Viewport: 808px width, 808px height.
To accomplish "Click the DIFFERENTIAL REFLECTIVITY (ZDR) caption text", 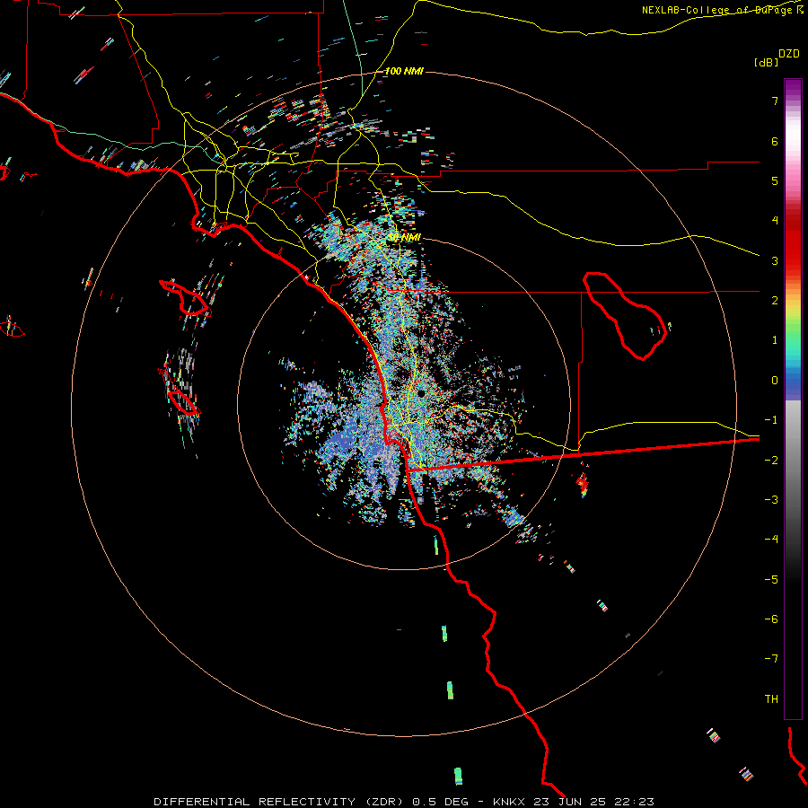I will point(280,802).
